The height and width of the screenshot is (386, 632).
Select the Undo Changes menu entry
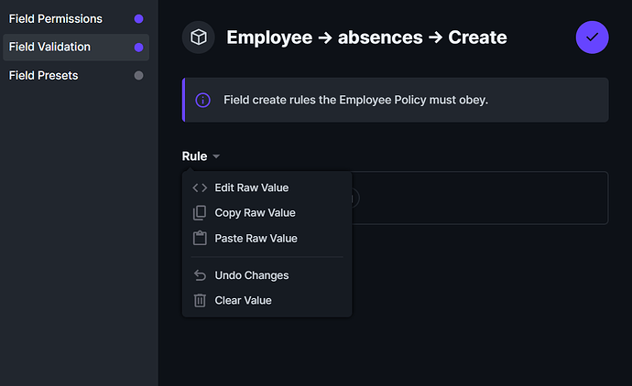[251, 275]
